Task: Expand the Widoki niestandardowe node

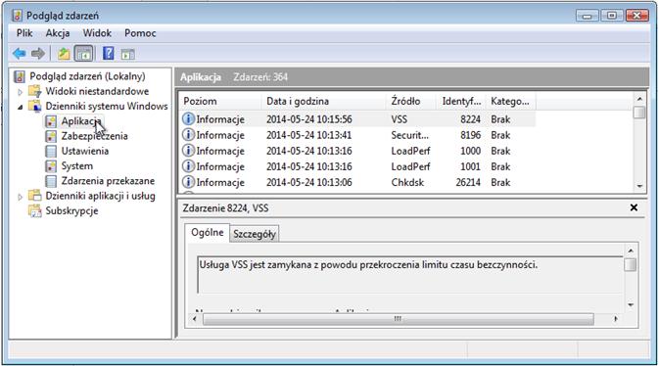Action: click(21, 92)
